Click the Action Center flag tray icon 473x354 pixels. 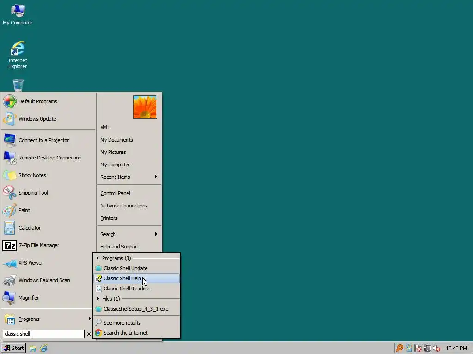[418, 348]
